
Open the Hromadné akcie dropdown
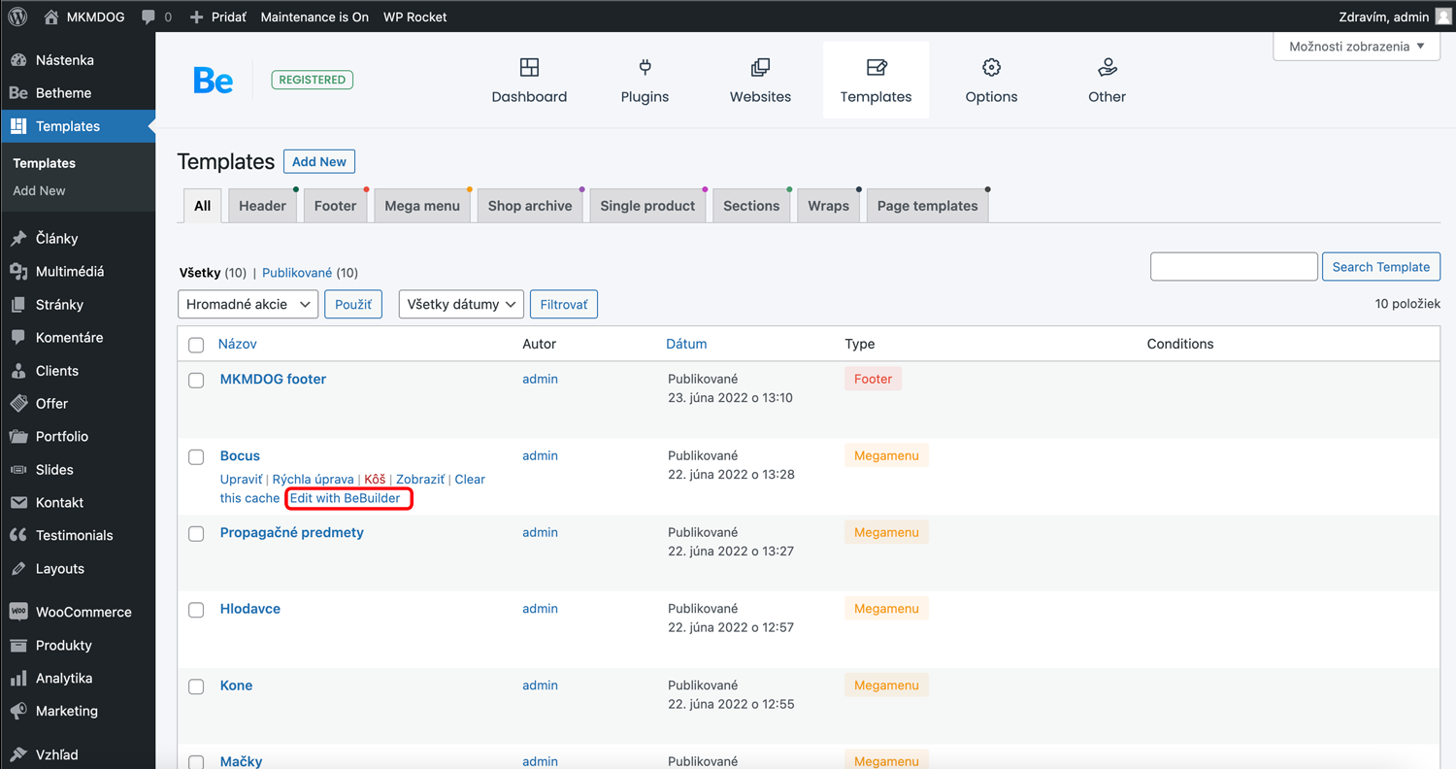click(x=248, y=304)
